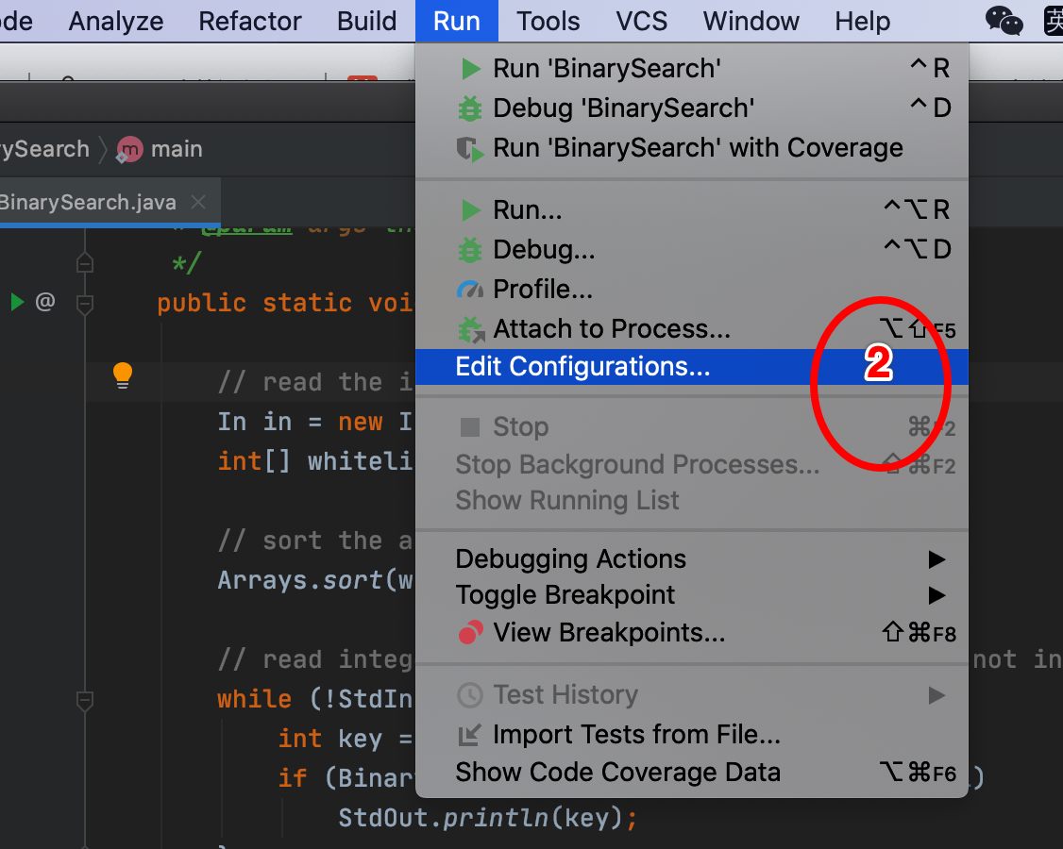
Task: Expand the Toggle Breakpoint submenu
Action: 565,595
